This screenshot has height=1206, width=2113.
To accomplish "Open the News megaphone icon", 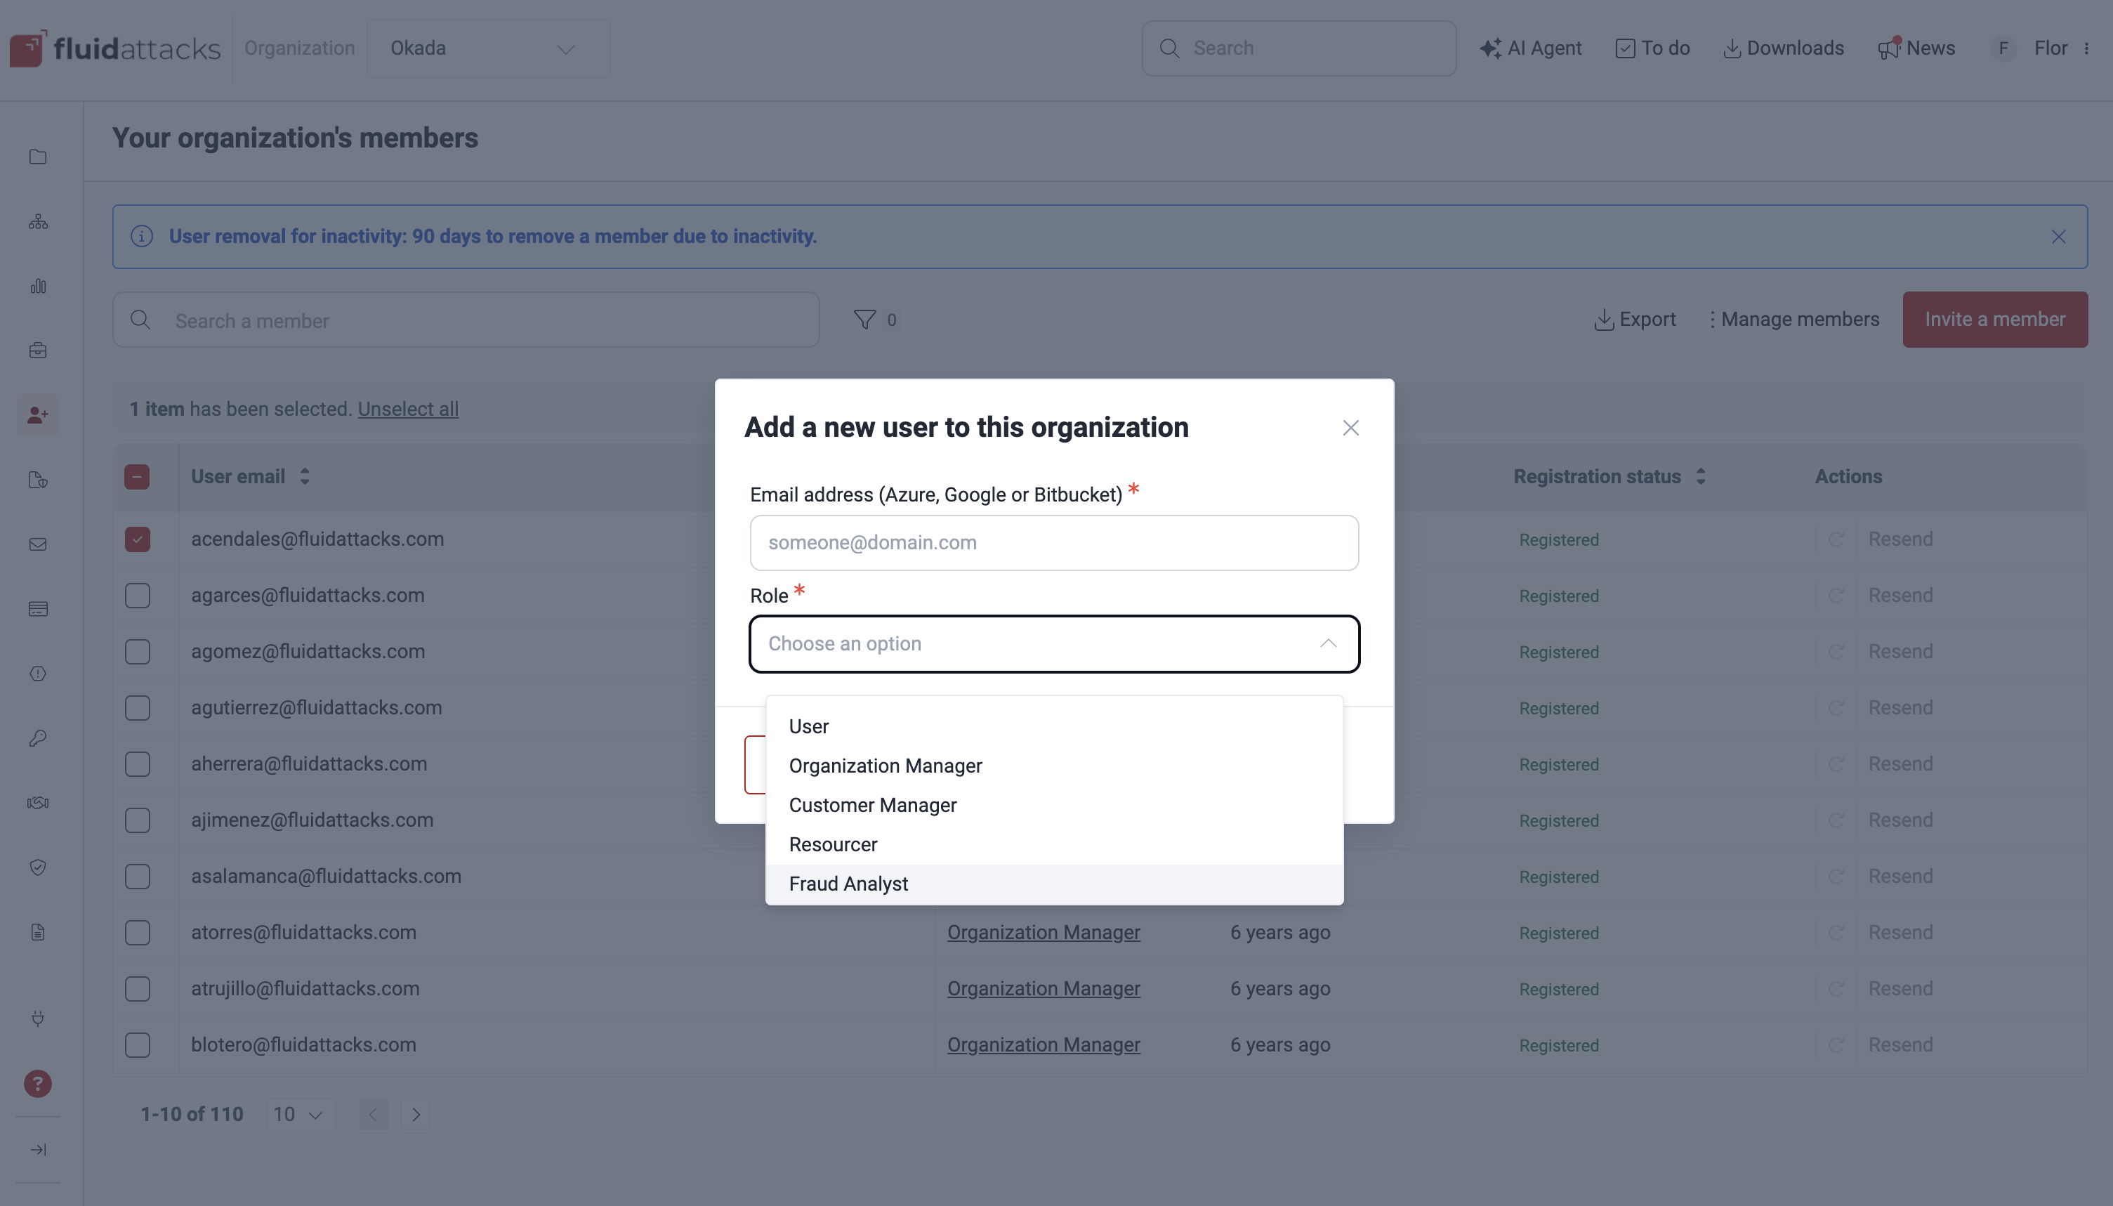I will point(1888,48).
